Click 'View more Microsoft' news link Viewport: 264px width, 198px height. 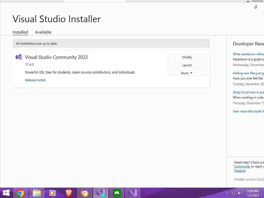[248, 111]
